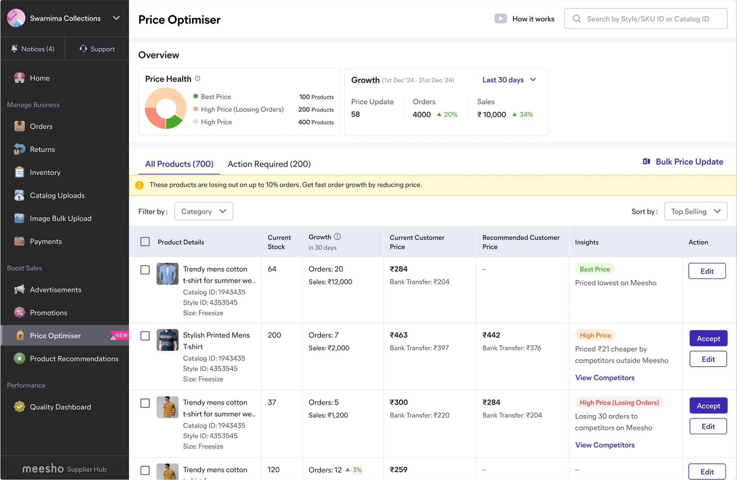Viewport: 737px width, 480px height.
Task: Click the Support headset icon
Action: pyautogui.click(x=83, y=49)
